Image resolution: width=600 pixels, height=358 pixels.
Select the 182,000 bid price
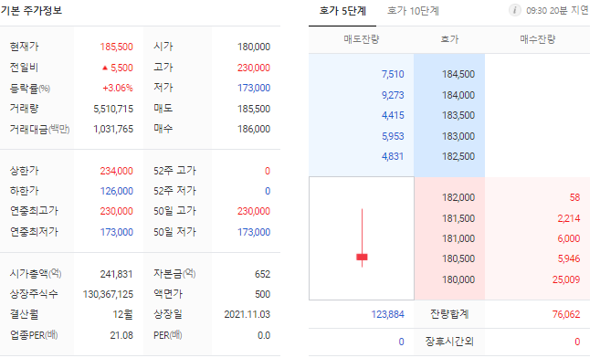pos(458,197)
